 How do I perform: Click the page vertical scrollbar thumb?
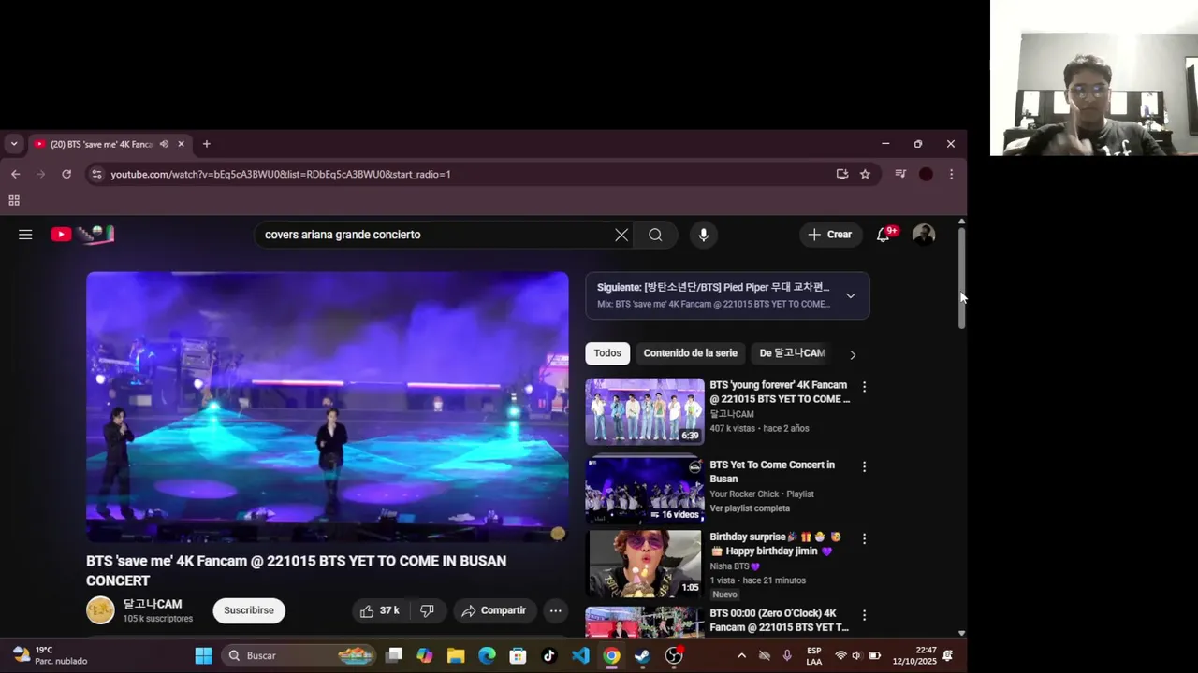click(961, 278)
